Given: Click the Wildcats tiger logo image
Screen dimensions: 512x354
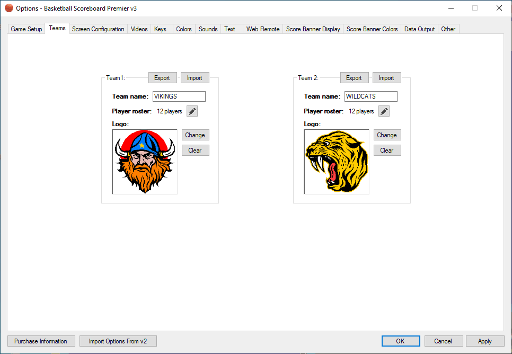Looking at the screenshot, I should pyautogui.click(x=337, y=162).
